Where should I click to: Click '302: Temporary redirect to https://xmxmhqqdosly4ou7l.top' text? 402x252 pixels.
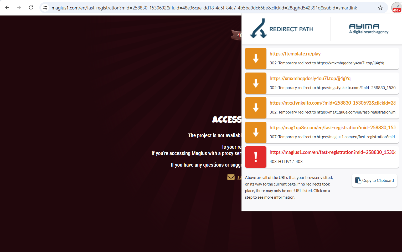pyautogui.click(x=327, y=63)
